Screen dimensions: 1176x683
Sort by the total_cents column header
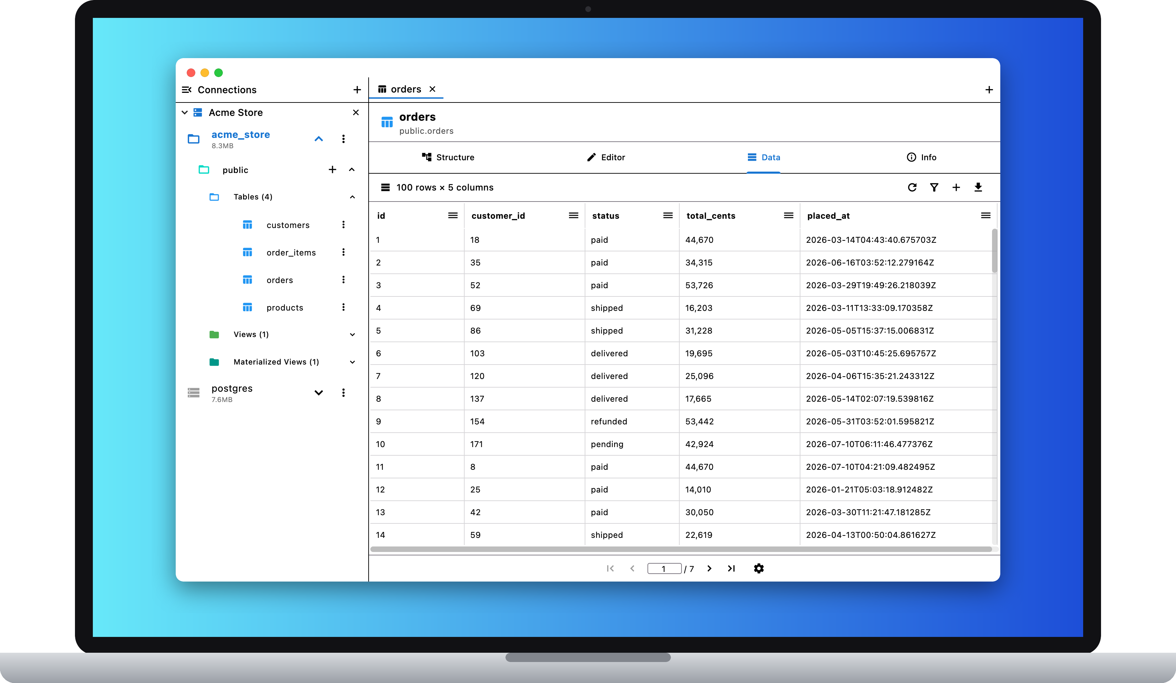(711, 216)
